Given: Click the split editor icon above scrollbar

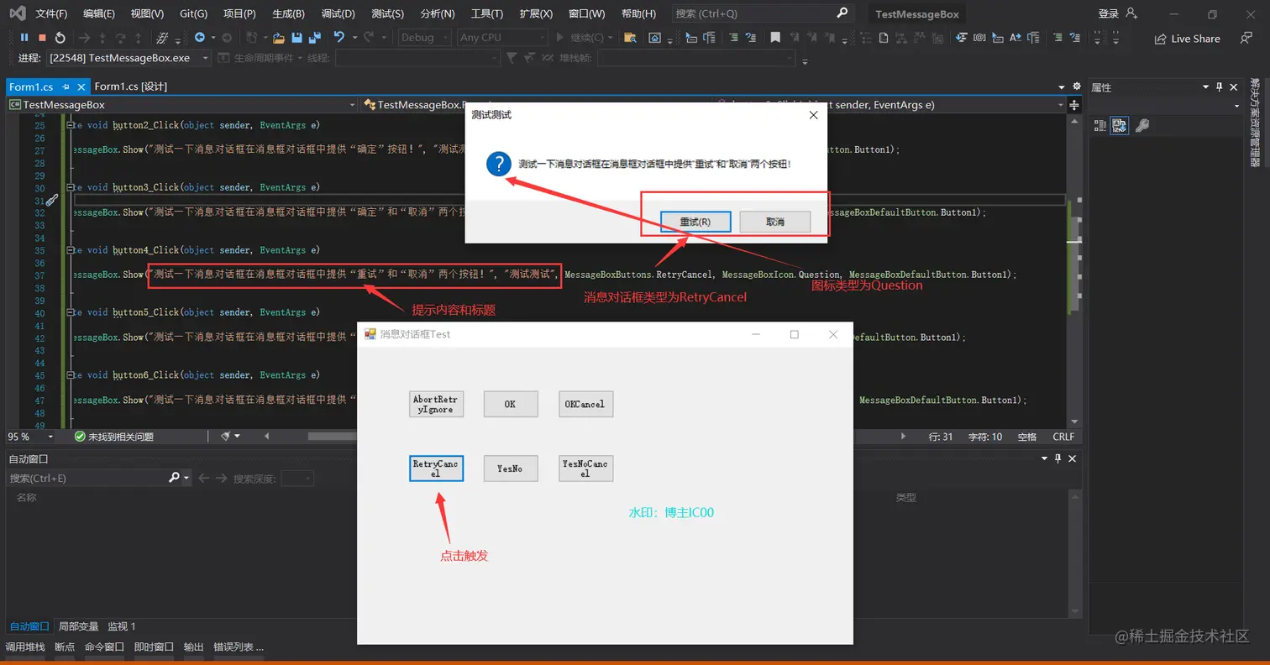Looking at the screenshot, I should (x=1074, y=105).
